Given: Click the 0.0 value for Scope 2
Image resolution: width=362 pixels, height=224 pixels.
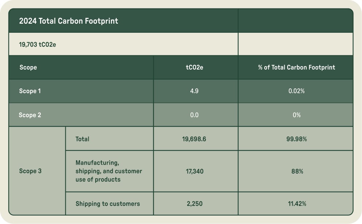Looking at the screenshot, I should coord(195,115).
